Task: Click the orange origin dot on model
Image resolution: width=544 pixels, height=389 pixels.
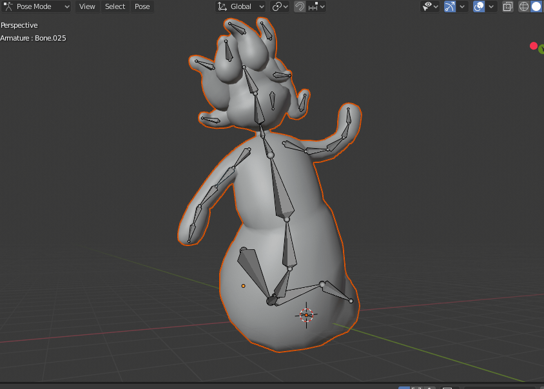Action: (243, 285)
